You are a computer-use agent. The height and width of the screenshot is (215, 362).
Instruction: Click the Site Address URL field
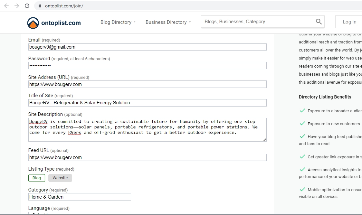point(147,84)
